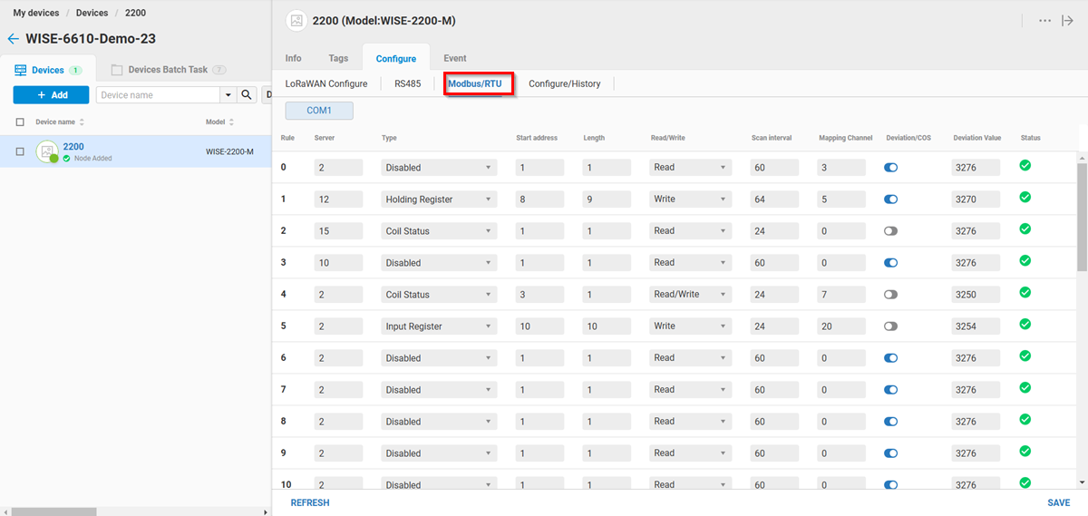
Task: Click the SAVE button
Action: point(1058,502)
